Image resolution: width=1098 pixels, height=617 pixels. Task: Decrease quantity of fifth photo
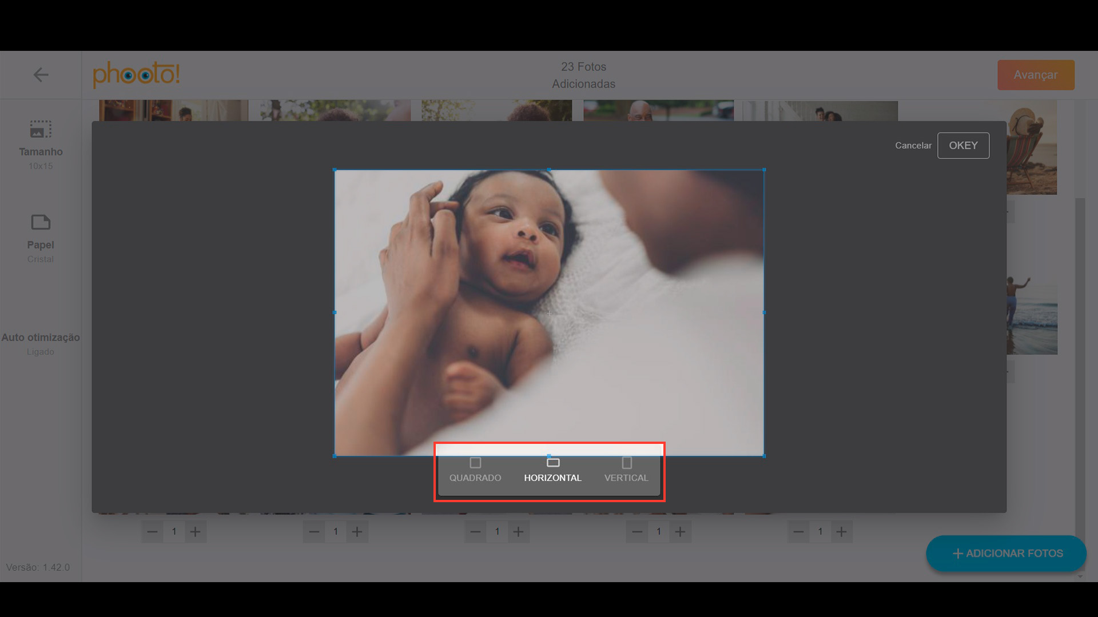click(x=798, y=532)
